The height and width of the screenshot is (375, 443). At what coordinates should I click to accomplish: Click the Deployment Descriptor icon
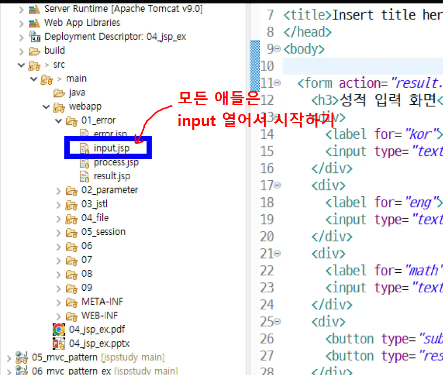pyautogui.click(x=34, y=37)
